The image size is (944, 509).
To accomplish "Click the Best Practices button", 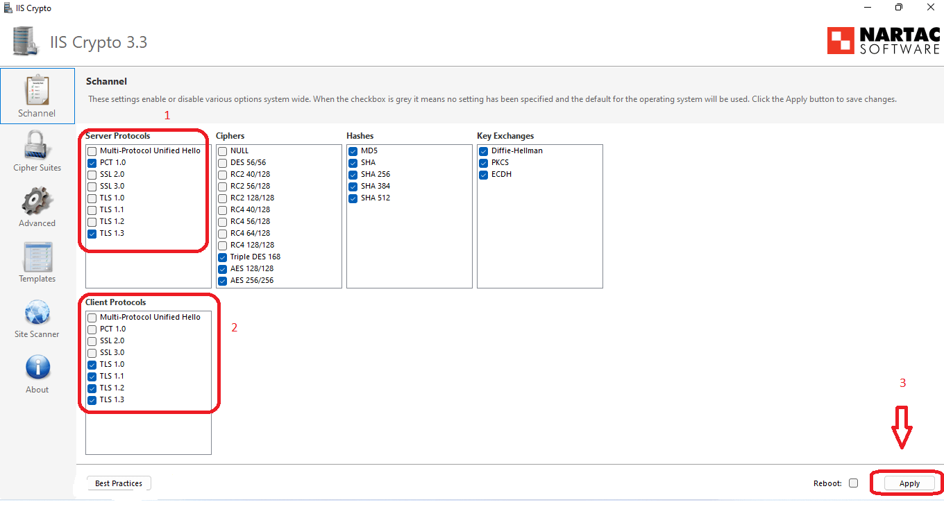I will click(119, 483).
